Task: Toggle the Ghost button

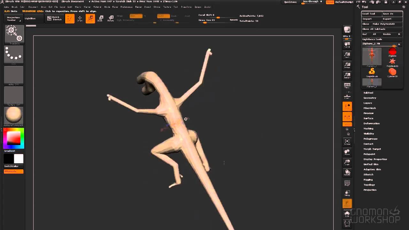Action: tap(347, 203)
